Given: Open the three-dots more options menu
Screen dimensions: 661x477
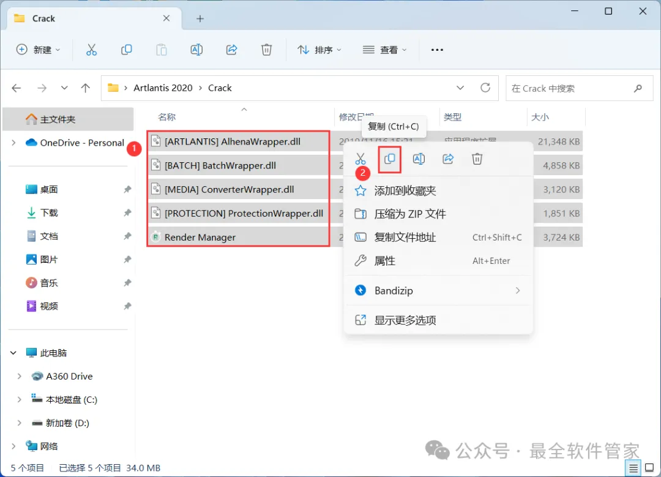Looking at the screenshot, I should (437, 50).
